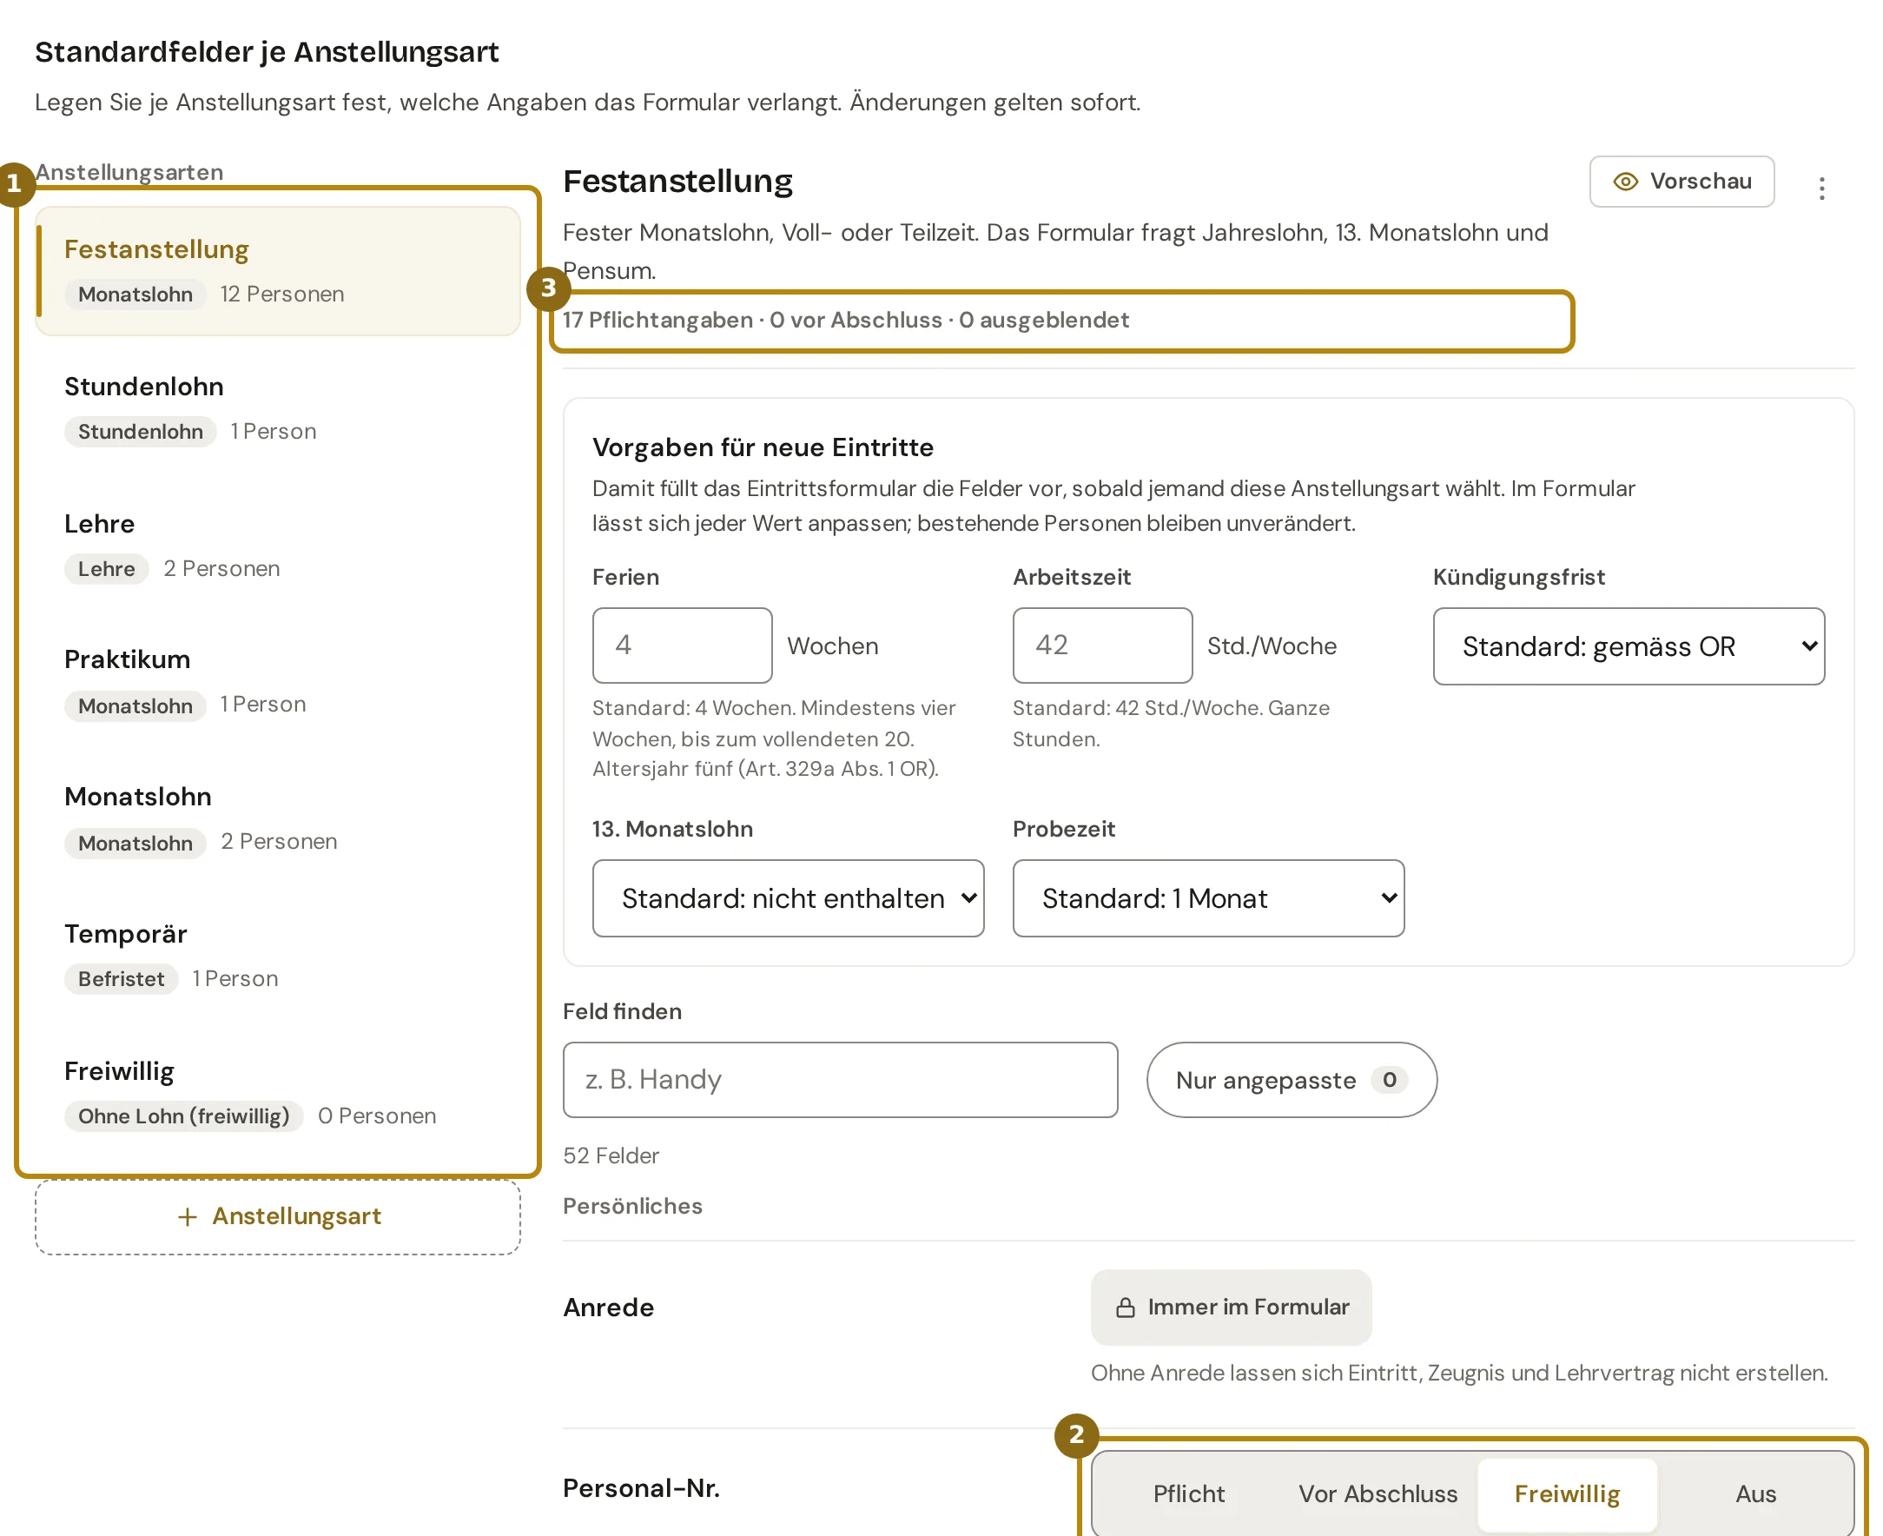The height and width of the screenshot is (1536, 1883).
Task: Switch to the Lehre employment type
Action: pyautogui.click(x=278, y=546)
